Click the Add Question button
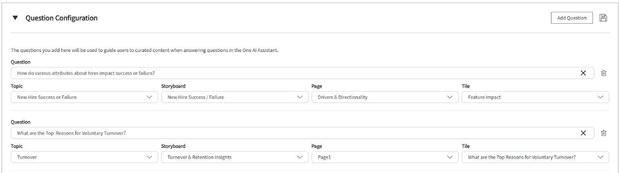Screen dimensions: 620x173 tap(572, 18)
